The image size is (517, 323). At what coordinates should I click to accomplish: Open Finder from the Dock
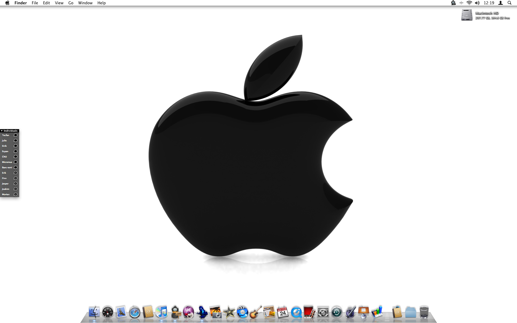[x=94, y=312]
